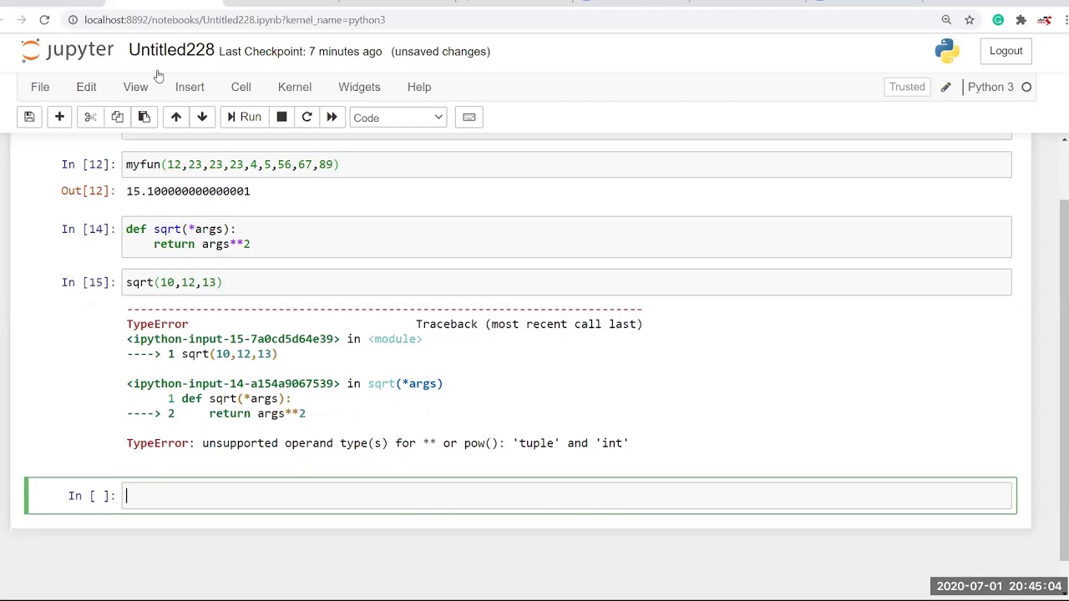
Task: Click the Last Checkpoint status text
Action: click(x=301, y=52)
